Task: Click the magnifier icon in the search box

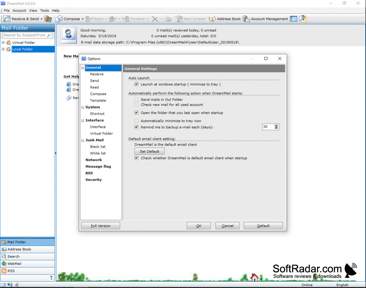Action: [x=49, y=35]
